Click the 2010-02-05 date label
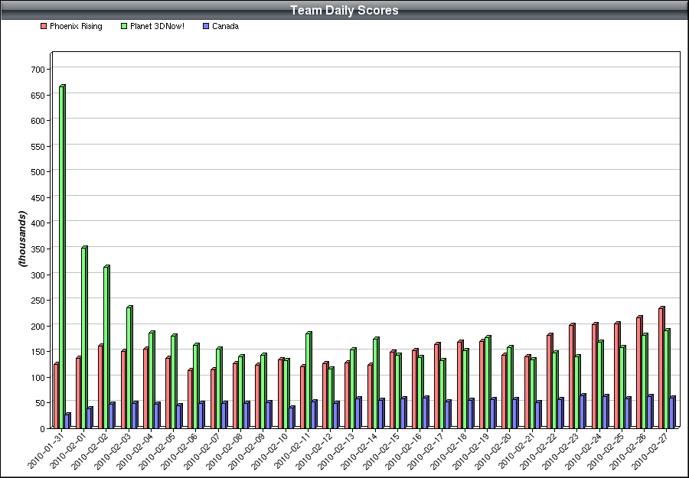 coord(158,450)
